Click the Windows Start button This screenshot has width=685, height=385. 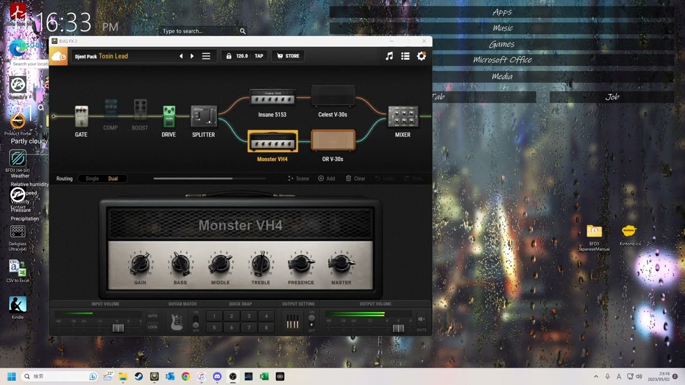11,376
